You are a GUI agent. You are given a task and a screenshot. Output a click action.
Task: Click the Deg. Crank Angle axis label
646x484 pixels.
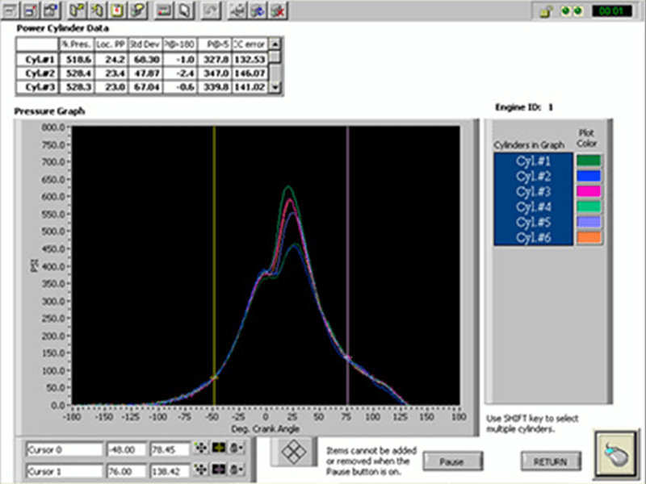(265, 429)
